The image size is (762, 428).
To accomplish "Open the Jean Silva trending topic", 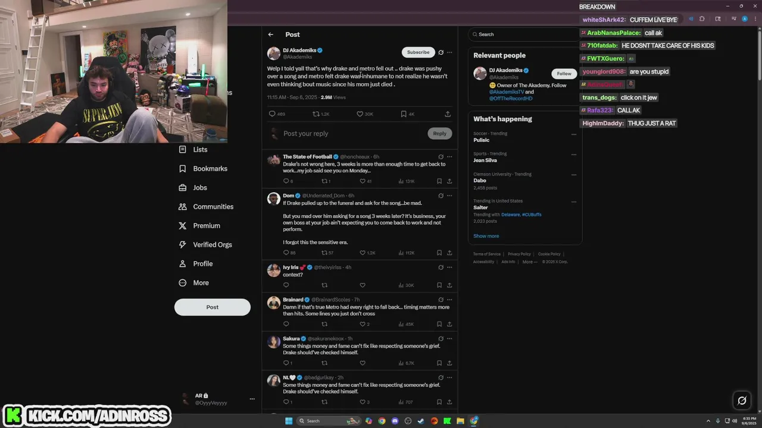I will tap(485, 160).
